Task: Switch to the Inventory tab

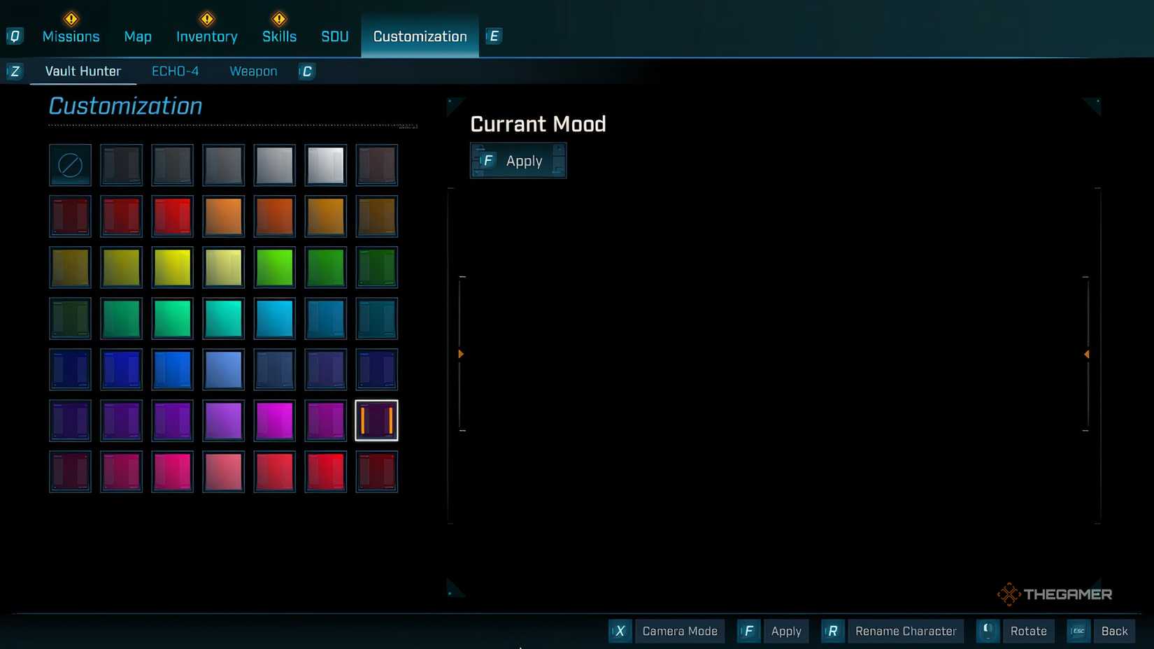Action: click(x=206, y=36)
